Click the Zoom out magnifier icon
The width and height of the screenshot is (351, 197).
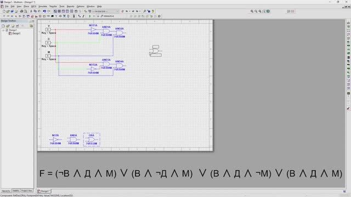256,11
